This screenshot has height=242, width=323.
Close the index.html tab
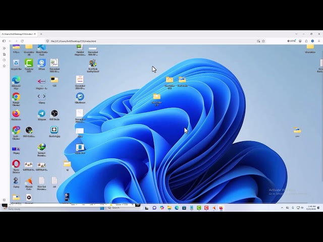[35, 34]
